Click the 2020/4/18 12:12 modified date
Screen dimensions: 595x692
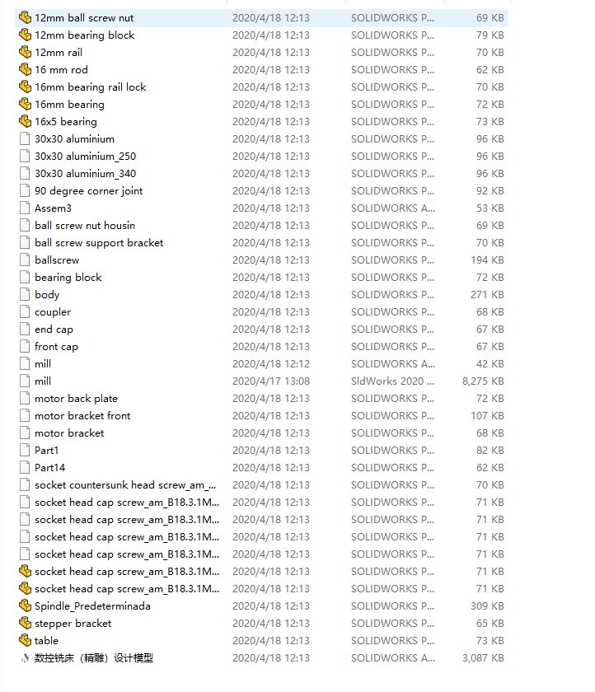pyautogui.click(x=271, y=363)
